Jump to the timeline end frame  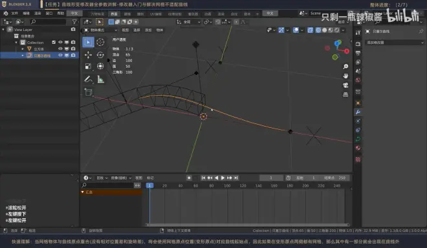pos(236,178)
